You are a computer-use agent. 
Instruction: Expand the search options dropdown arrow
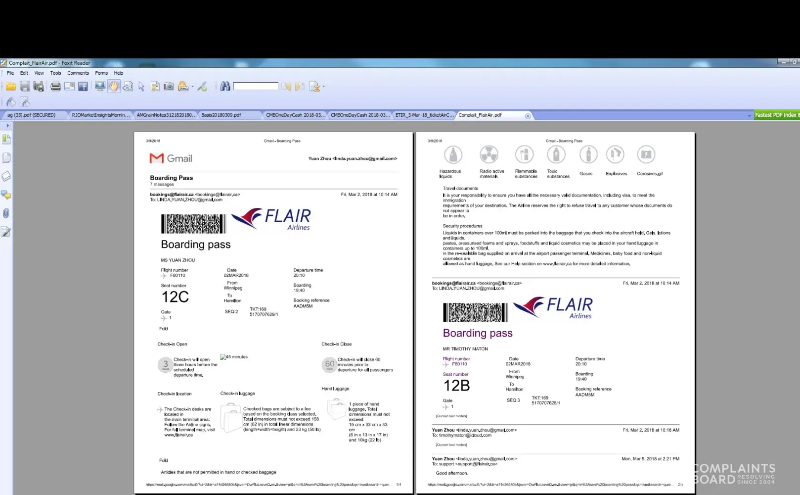click(324, 87)
